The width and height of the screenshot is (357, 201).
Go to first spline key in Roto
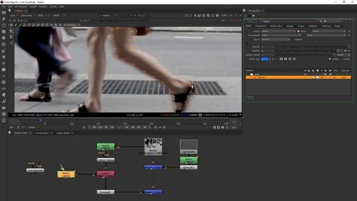281,59
